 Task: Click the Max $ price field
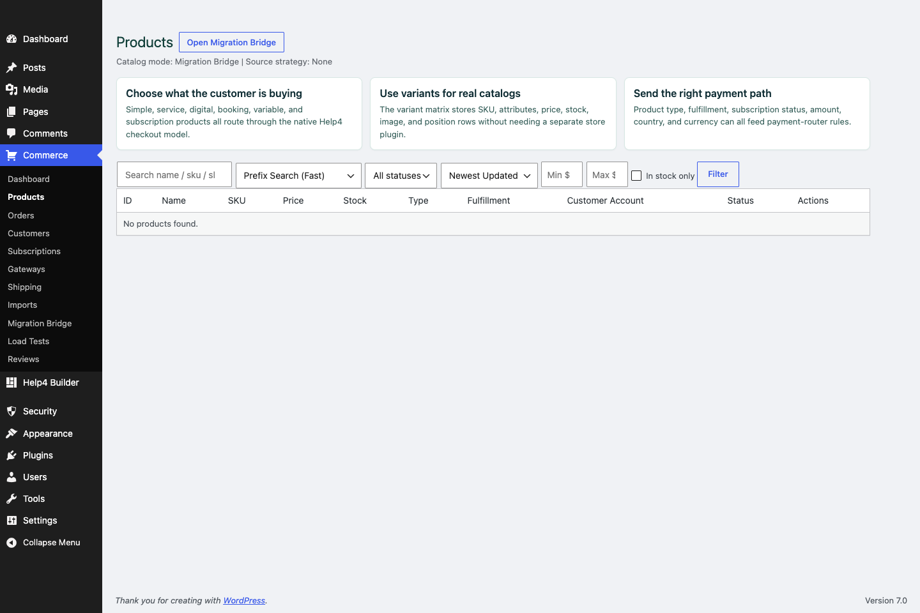(x=607, y=174)
